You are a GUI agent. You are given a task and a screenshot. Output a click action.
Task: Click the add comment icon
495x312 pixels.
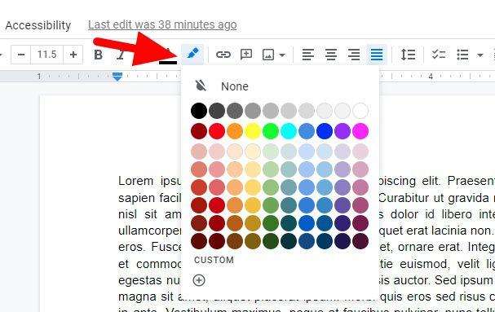pyautogui.click(x=246, y=55)
